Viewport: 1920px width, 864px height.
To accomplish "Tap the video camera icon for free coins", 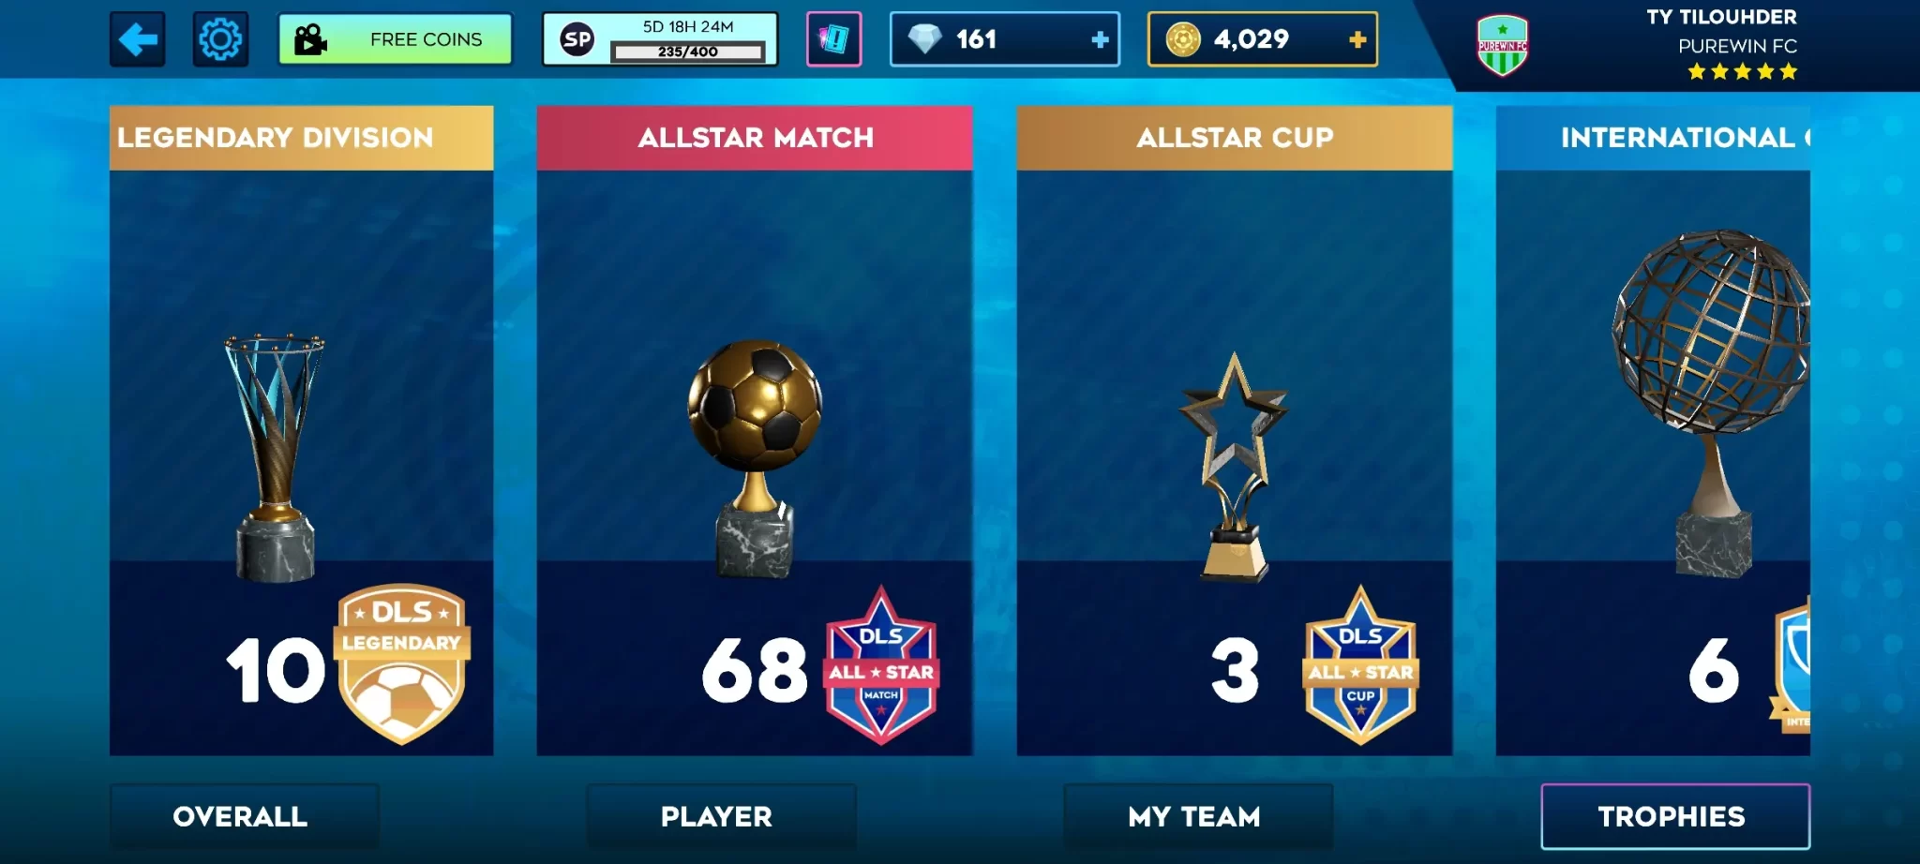I will [310, 39].
